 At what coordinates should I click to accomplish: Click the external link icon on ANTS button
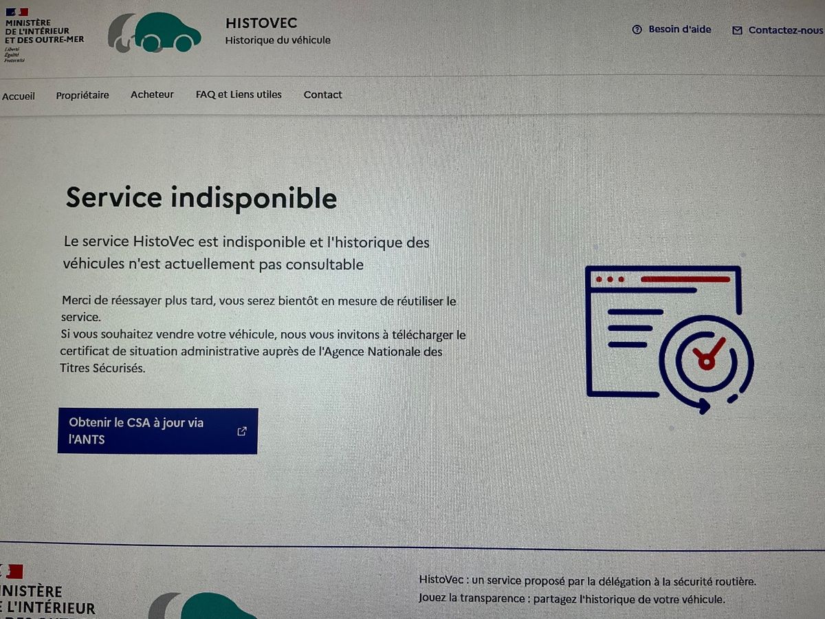[x=242, y=431]
